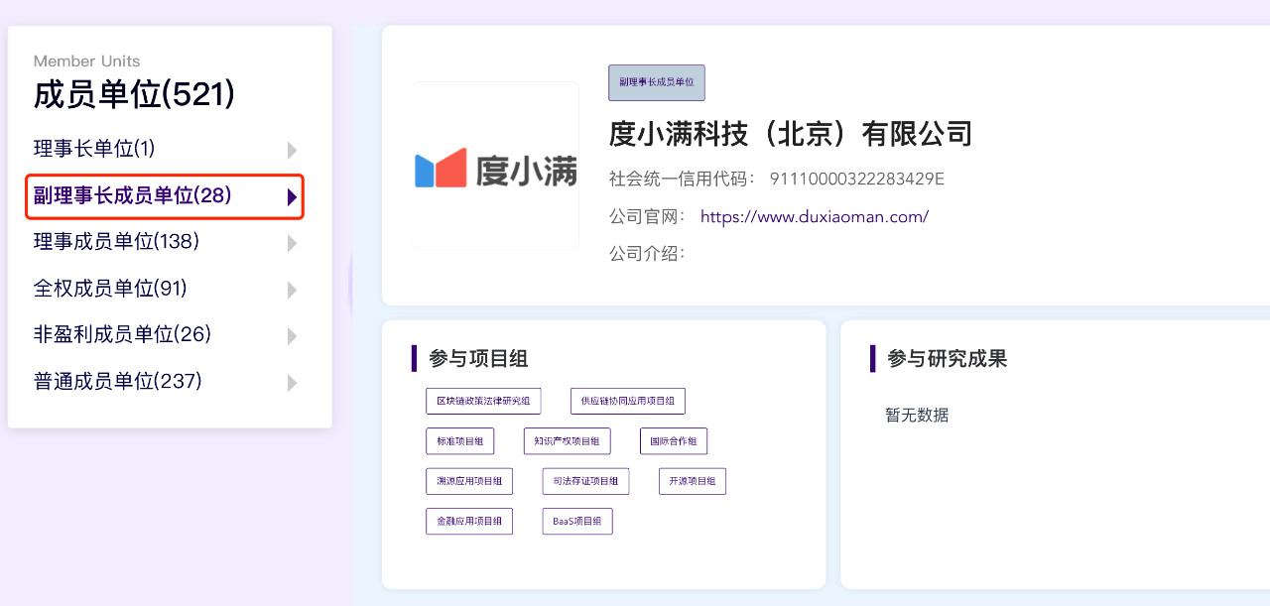Open 区块链政策法律研究组 project group
The image size is (1270, 606).
click(x=483, y=401)
